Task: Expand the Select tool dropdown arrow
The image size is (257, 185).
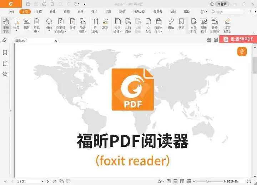Action: coord(16,31)
